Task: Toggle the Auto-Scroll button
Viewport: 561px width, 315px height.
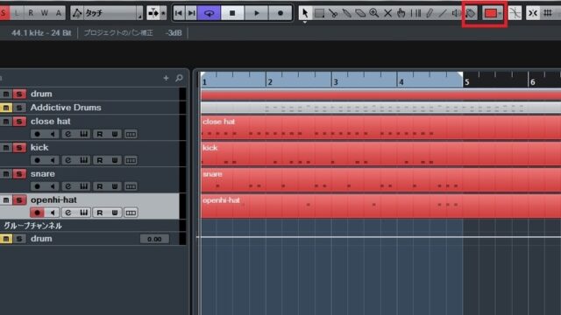Action: [x=153, y=13]
